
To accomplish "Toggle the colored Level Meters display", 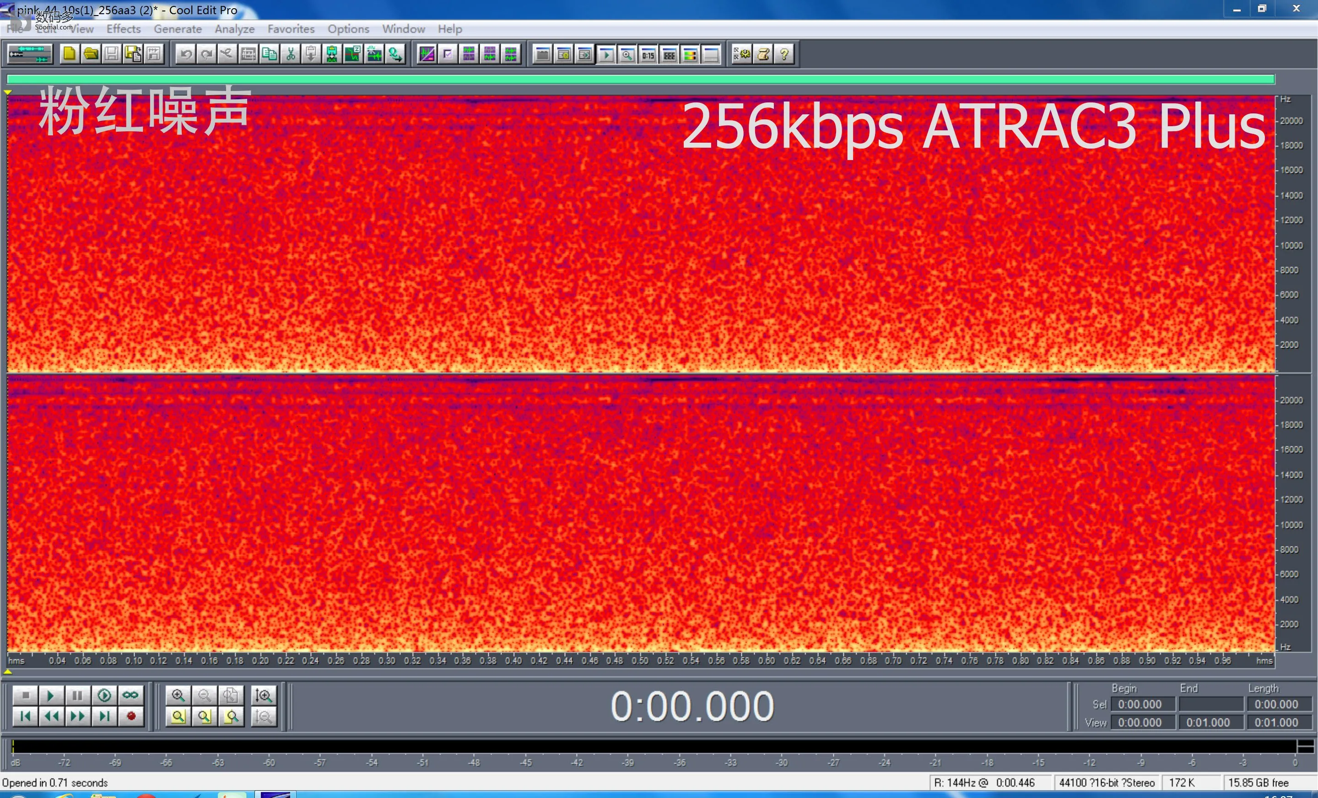I will [x=690, y=54].
